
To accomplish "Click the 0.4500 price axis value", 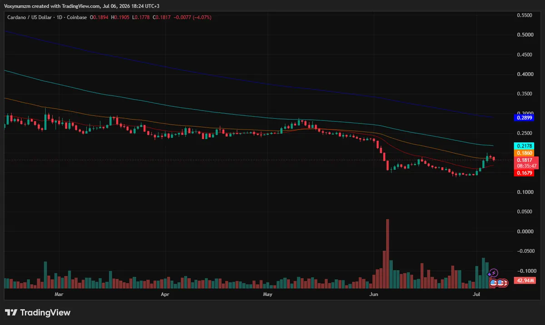I will 525,55.
